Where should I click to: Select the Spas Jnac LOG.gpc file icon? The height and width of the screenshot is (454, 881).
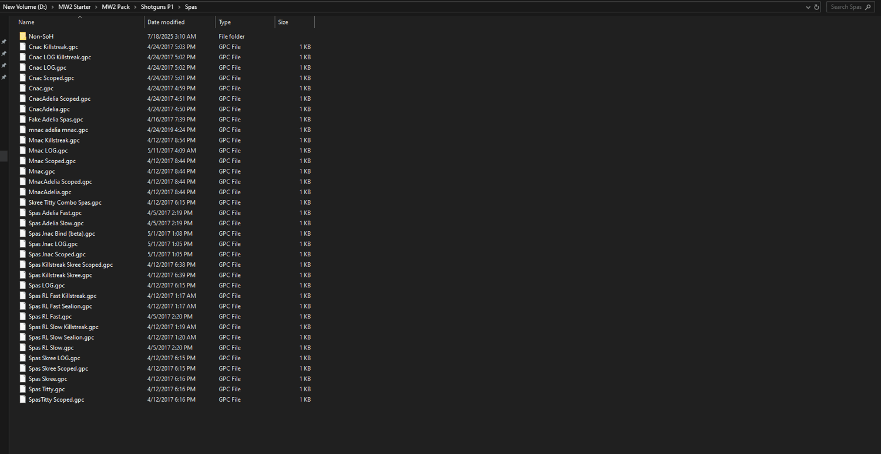pos(23,244)
